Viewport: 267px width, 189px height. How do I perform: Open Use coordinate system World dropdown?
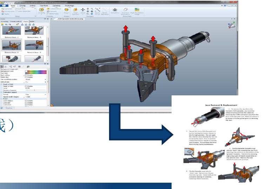[x=35, y=80]
